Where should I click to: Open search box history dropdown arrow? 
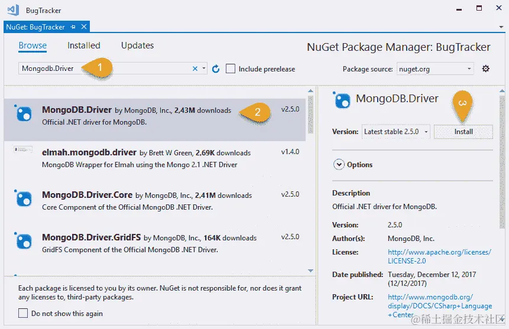point(204,69)
